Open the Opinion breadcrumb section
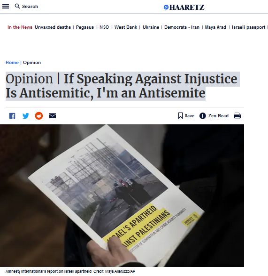Image resolution: width=268 pixels, height=276 pixels. tap(32, 63)
